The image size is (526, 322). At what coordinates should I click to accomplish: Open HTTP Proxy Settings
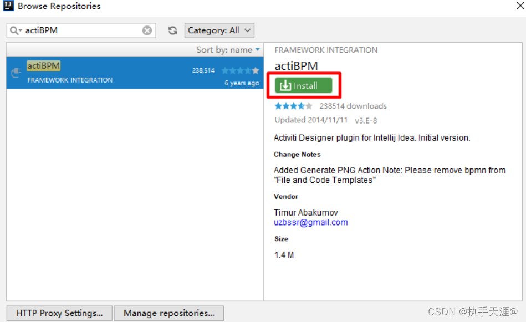point(59,313)
